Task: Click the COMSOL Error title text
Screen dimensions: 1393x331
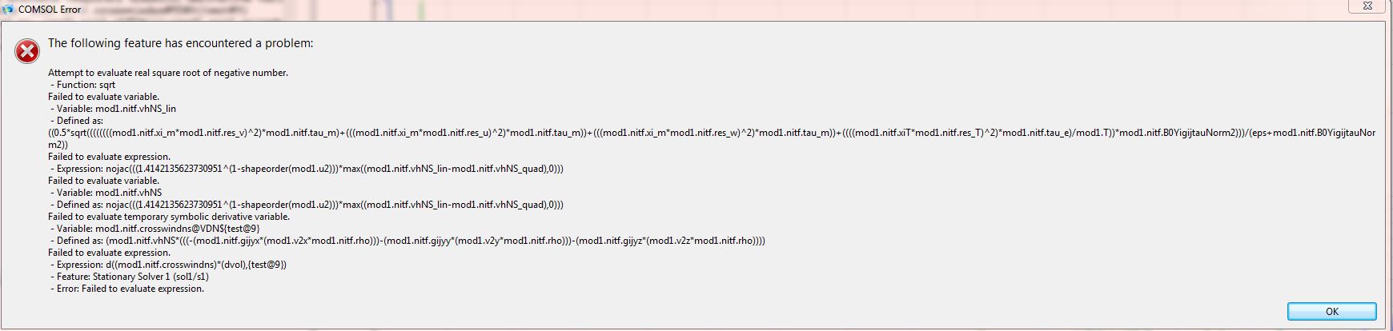Action: coord(50,9)
